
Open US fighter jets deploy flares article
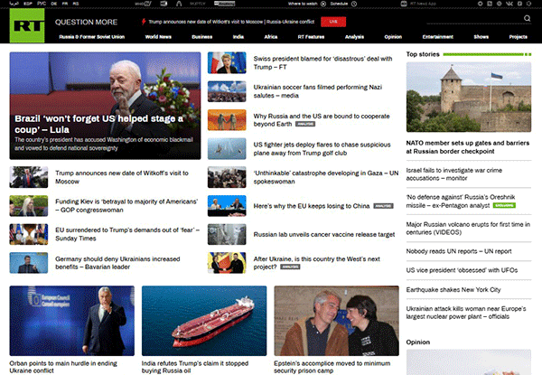[322, 148]
